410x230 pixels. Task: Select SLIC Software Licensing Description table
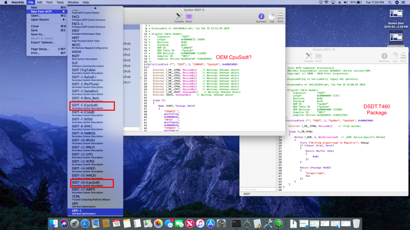[x=95, y=64]
